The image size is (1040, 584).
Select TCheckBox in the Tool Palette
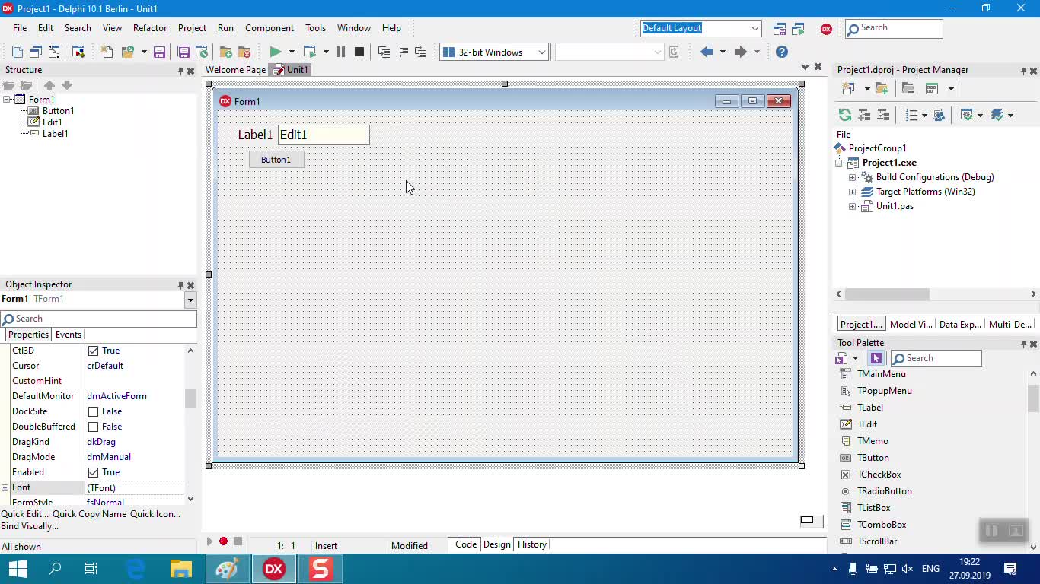[x=879, y=474]
